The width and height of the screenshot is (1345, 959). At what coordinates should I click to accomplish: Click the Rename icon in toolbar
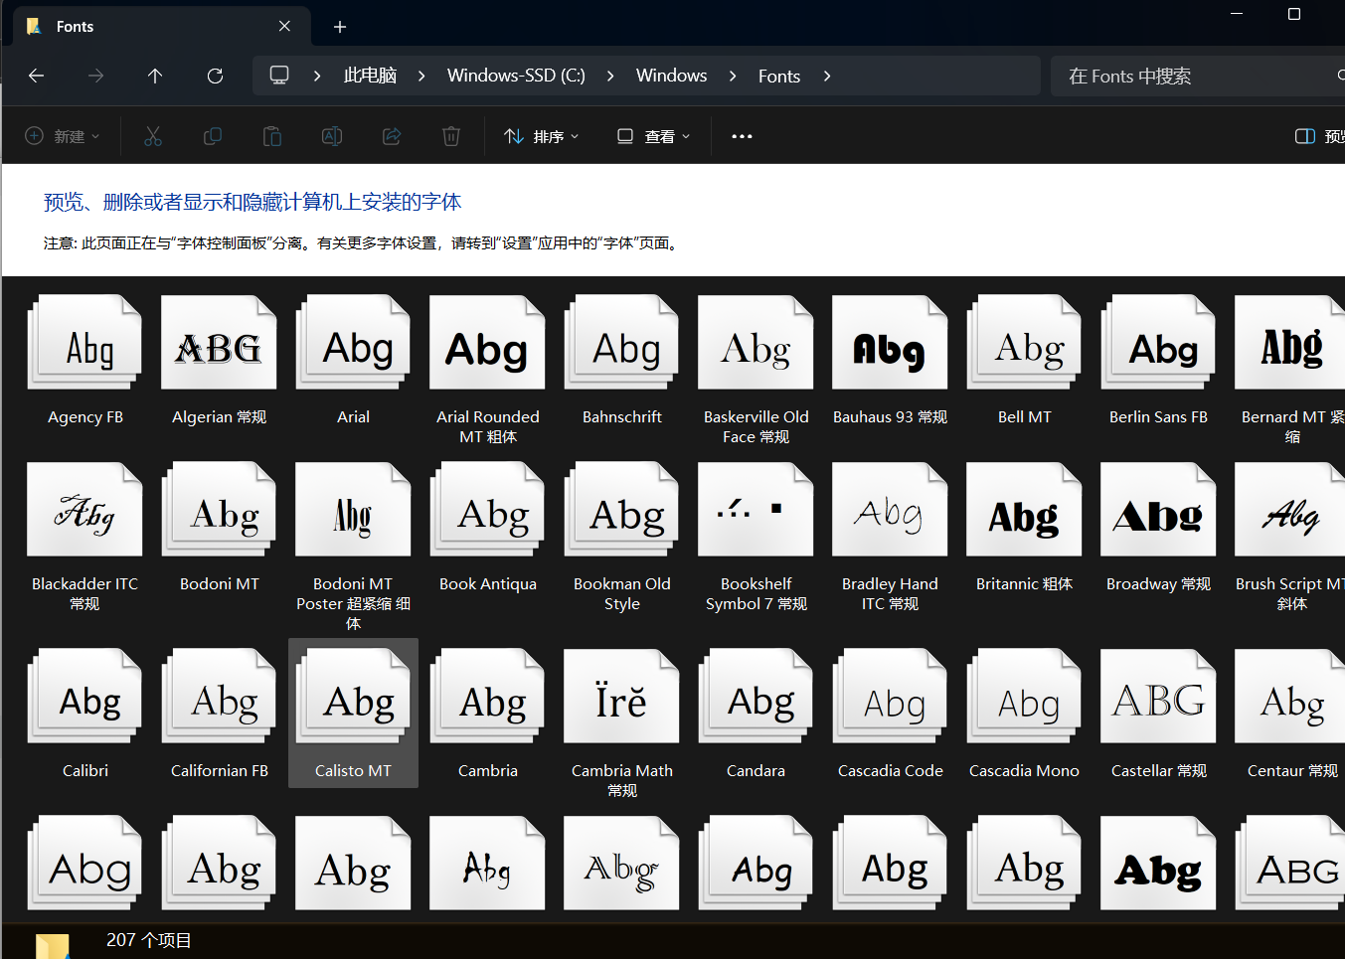tap(332, 136)
